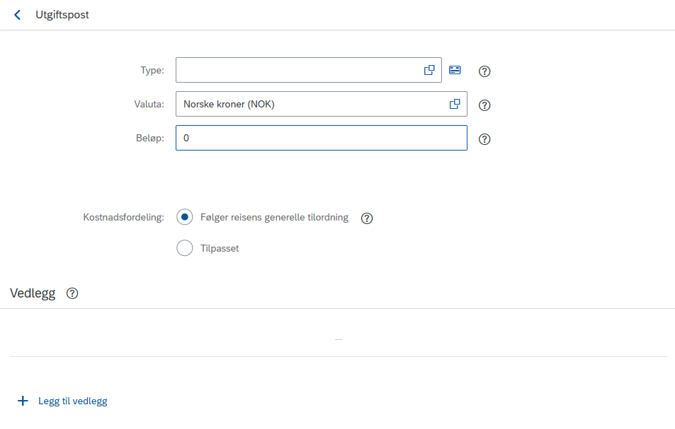Click the Norske kroner (NOK) currency field

pos(321,104)
